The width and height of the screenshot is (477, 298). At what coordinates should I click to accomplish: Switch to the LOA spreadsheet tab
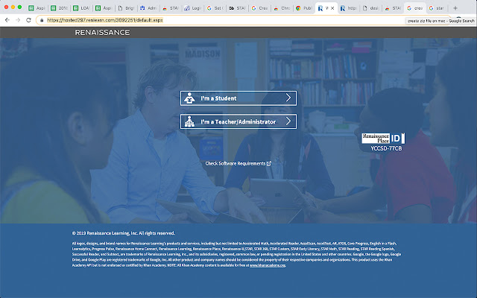point(81,8)
